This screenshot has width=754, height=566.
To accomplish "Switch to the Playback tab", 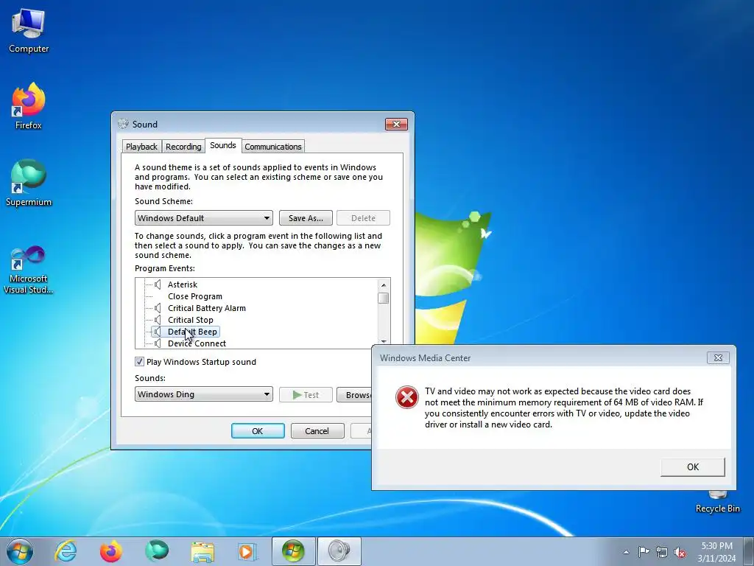I will coord(141,147).
